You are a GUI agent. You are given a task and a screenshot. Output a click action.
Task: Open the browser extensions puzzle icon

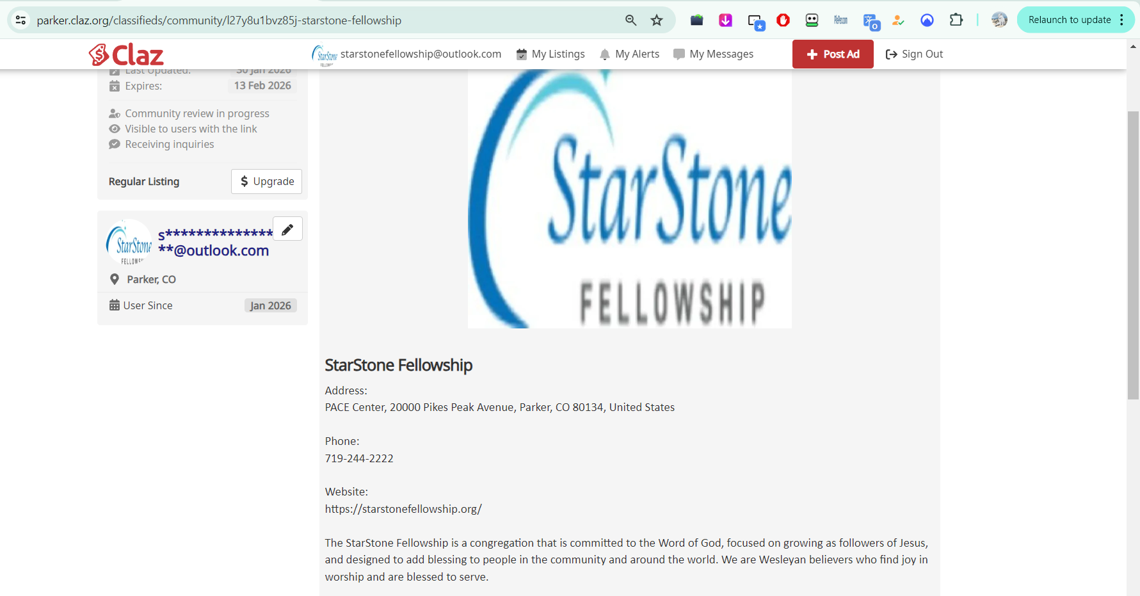pyautogui.click(x=956, y=20)
